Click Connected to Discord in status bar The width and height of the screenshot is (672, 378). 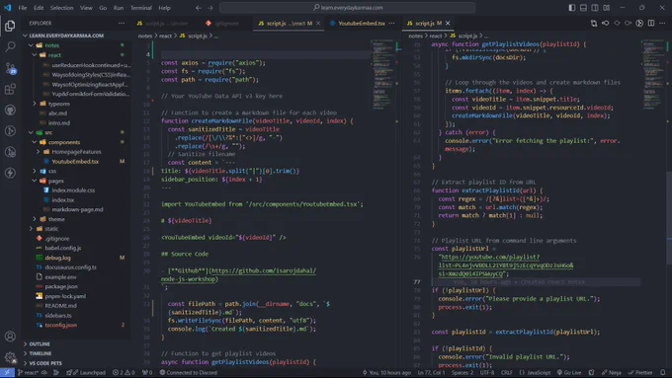(x=189, y=372)
